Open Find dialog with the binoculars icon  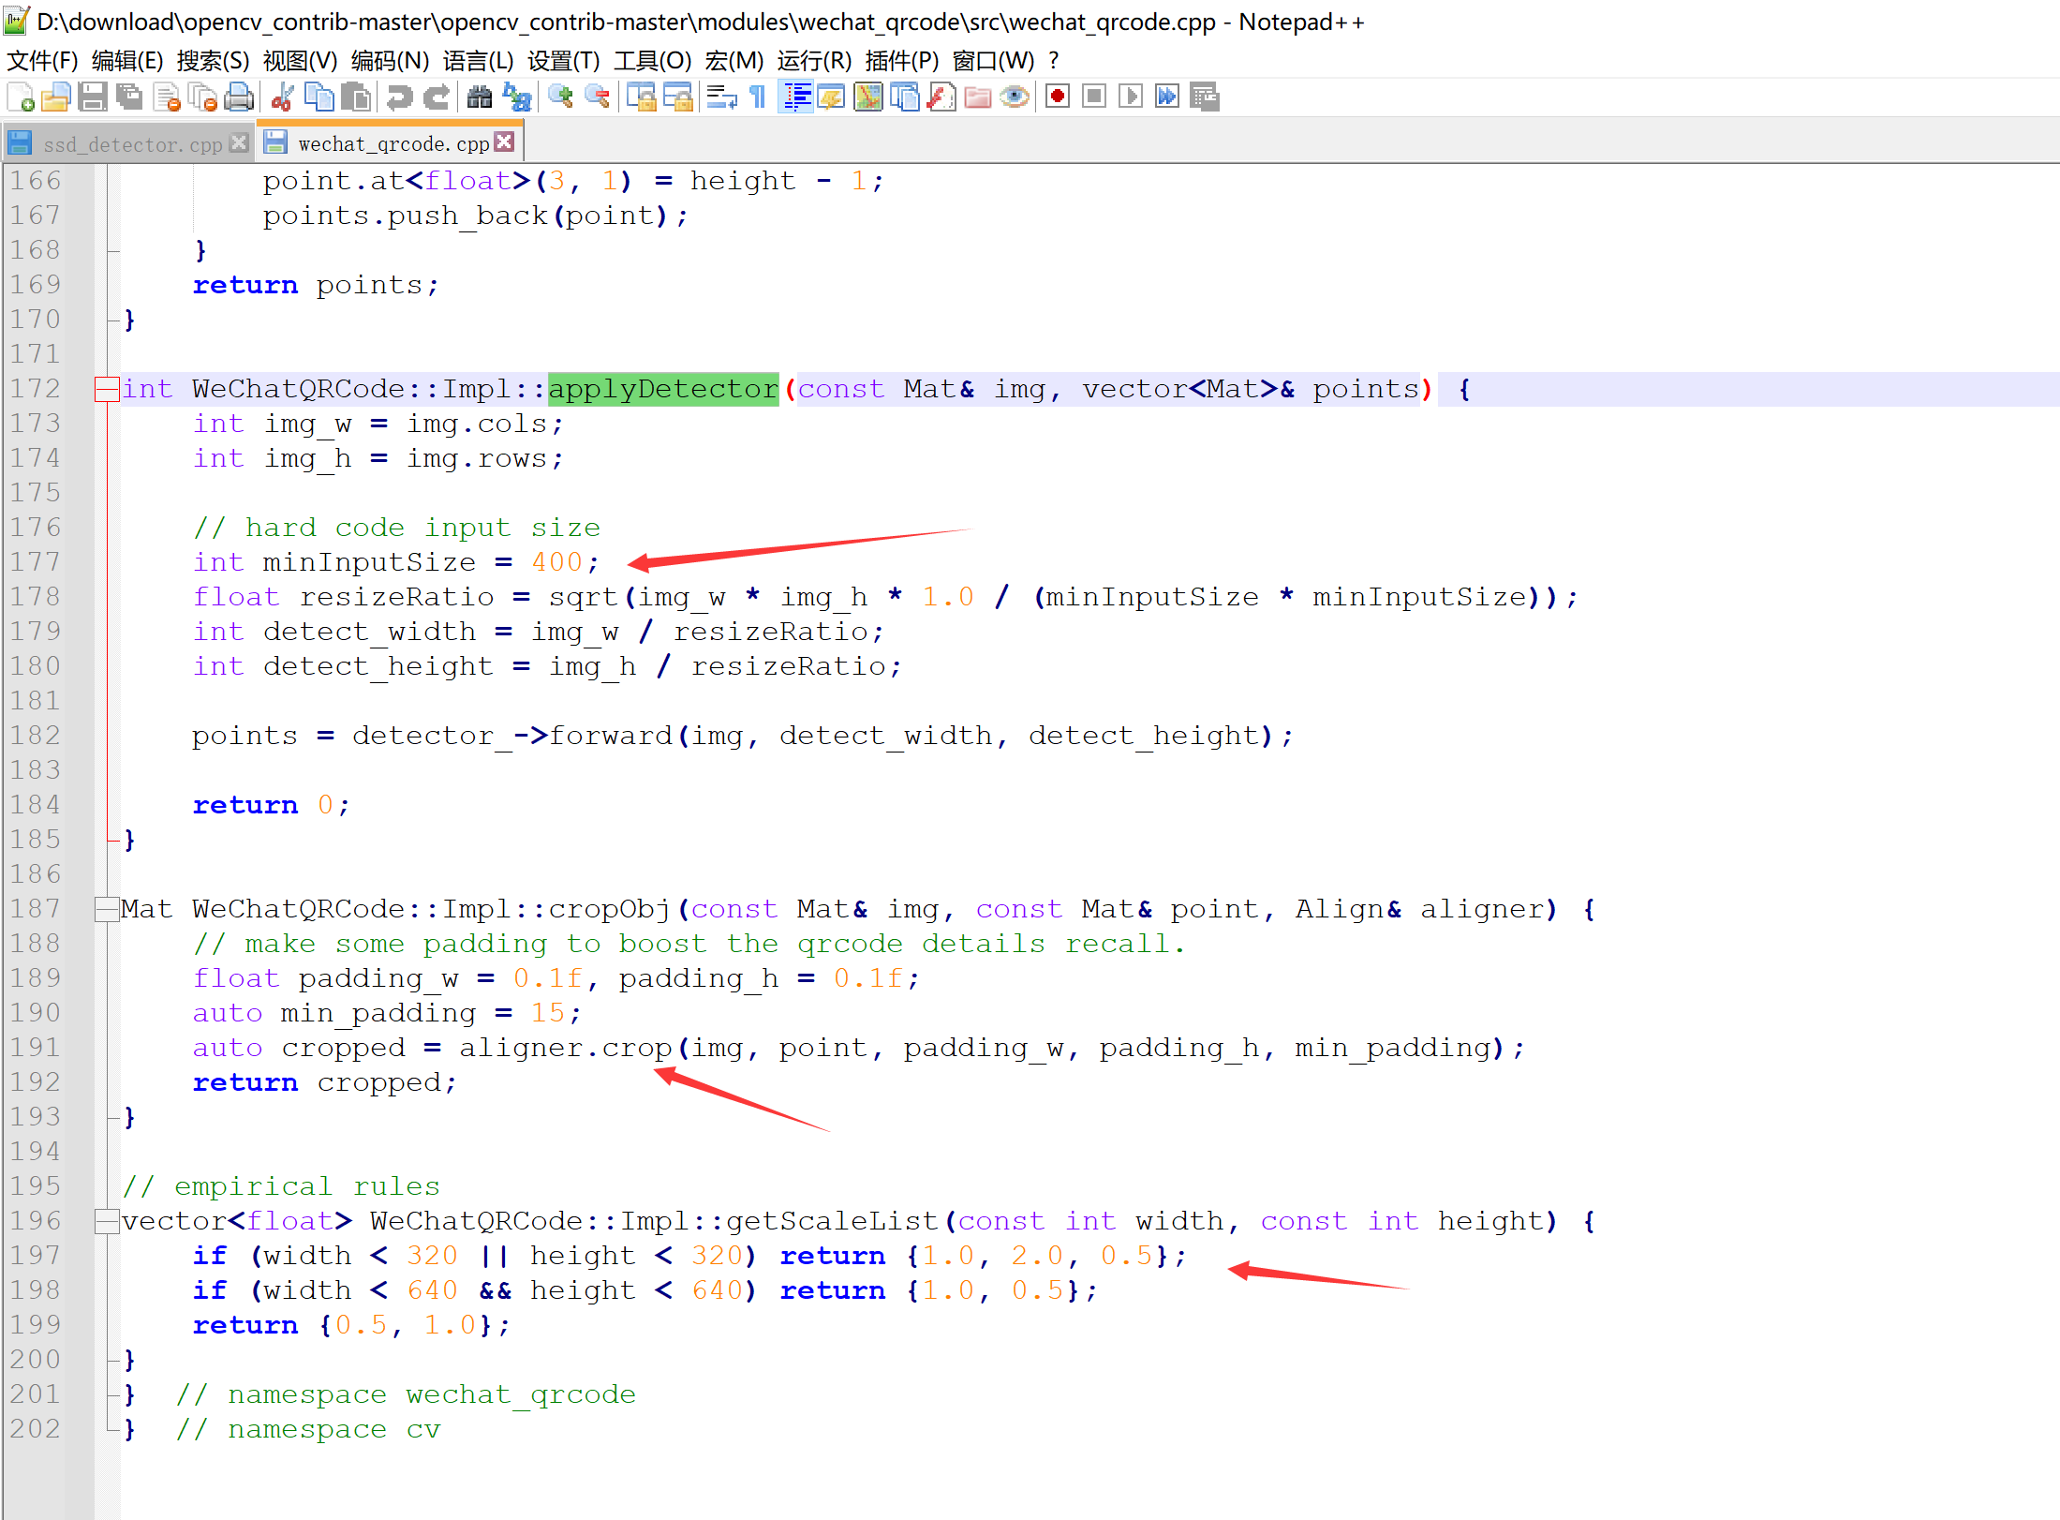tap(479, 97)
